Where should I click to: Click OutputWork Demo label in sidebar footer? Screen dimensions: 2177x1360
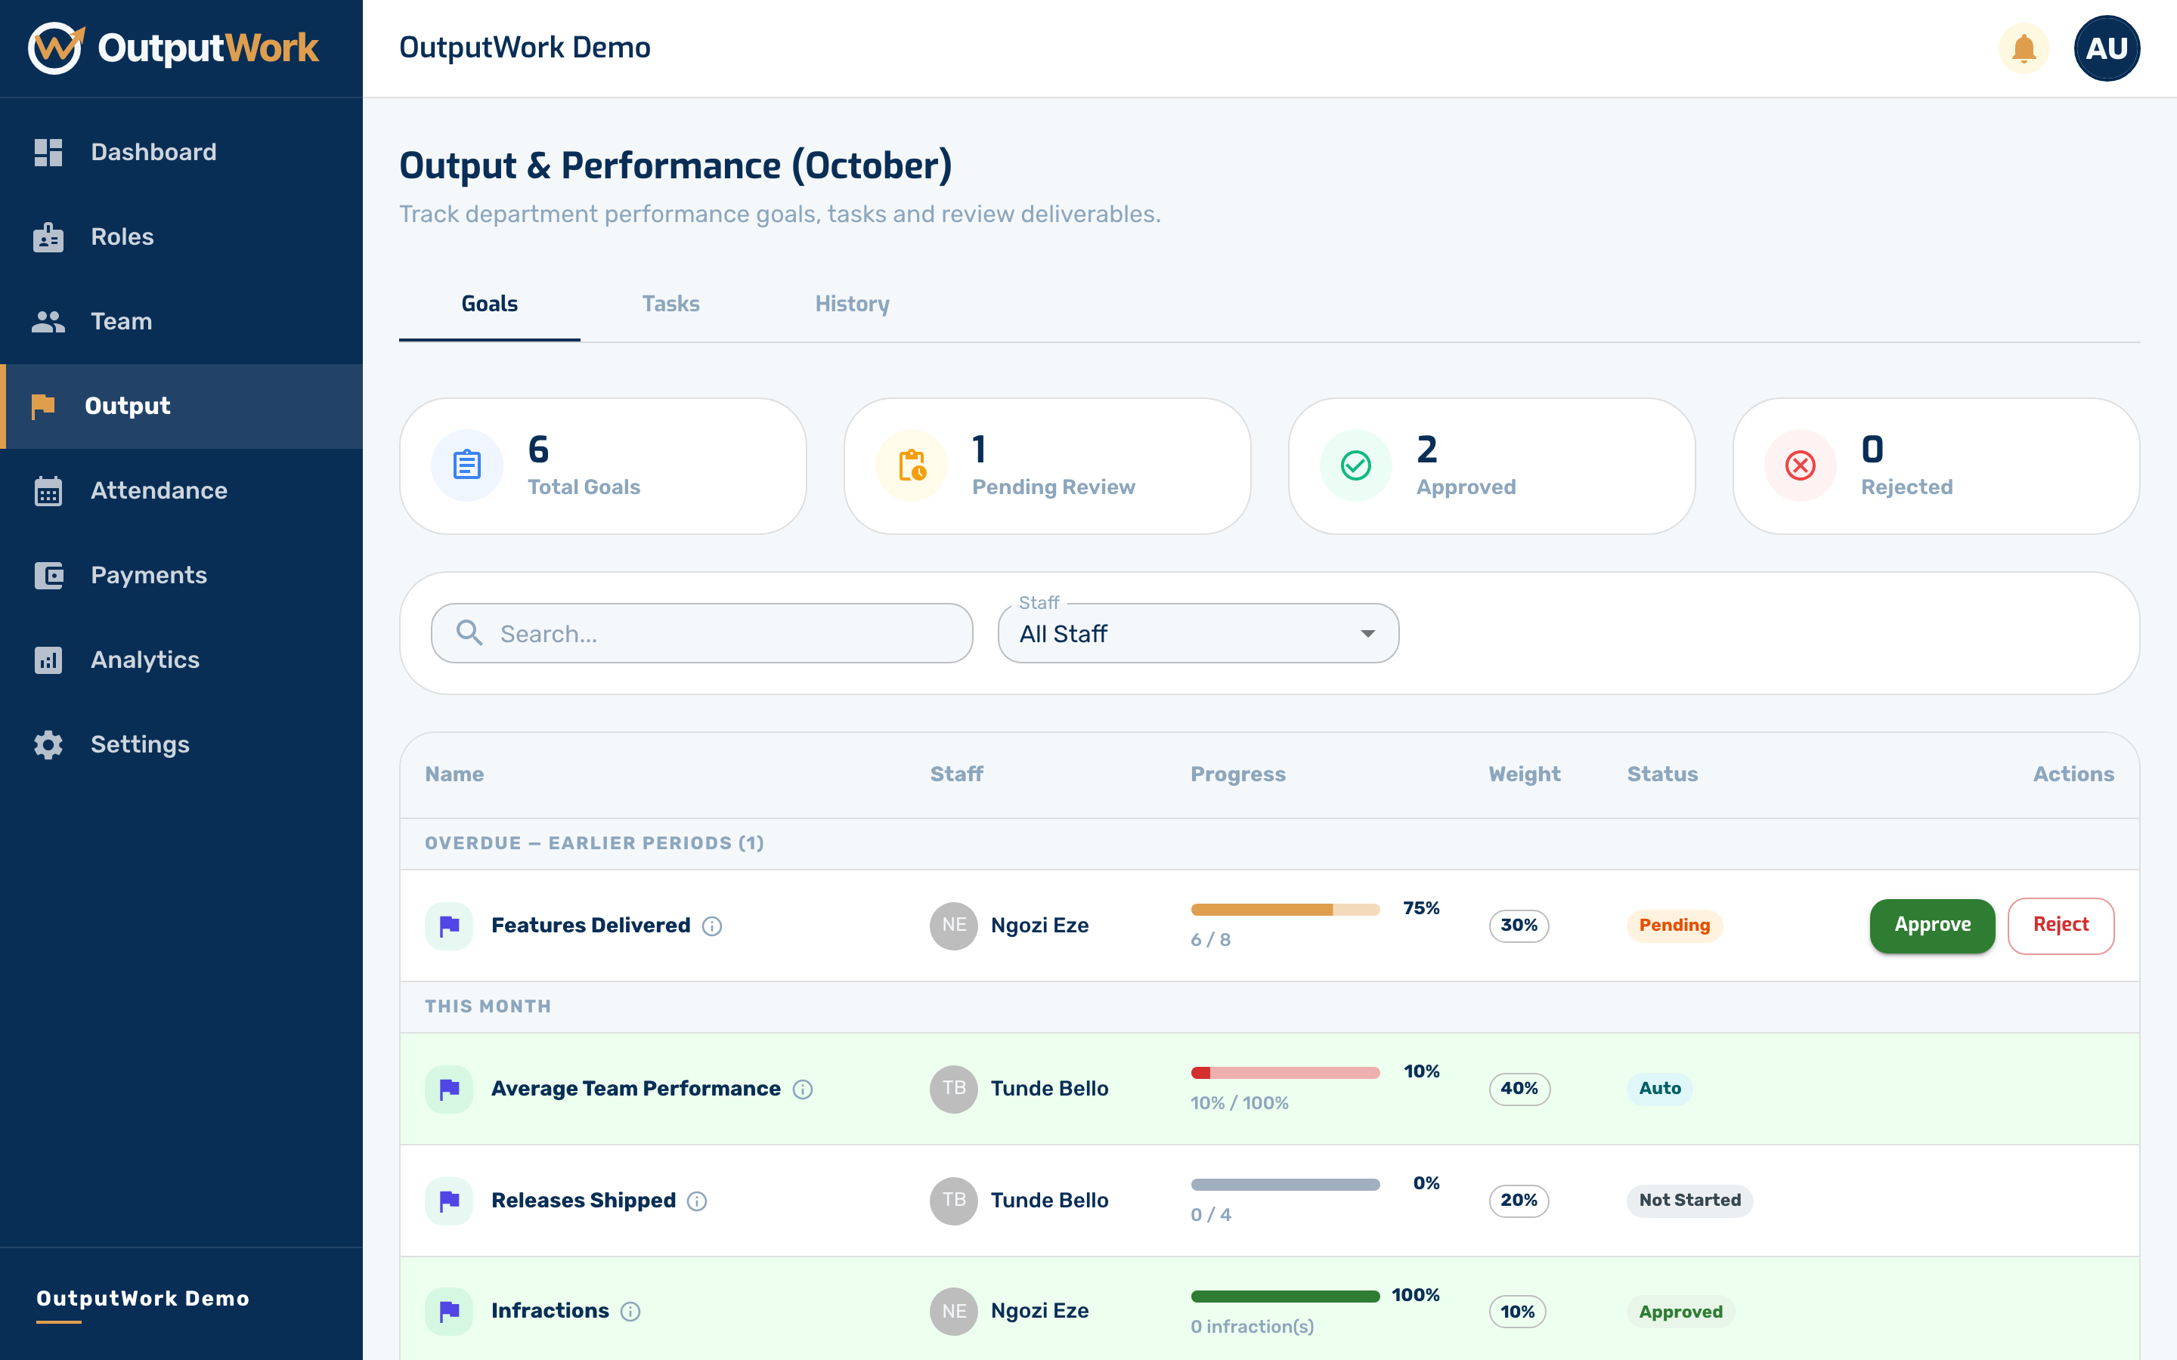[142, 1298]
